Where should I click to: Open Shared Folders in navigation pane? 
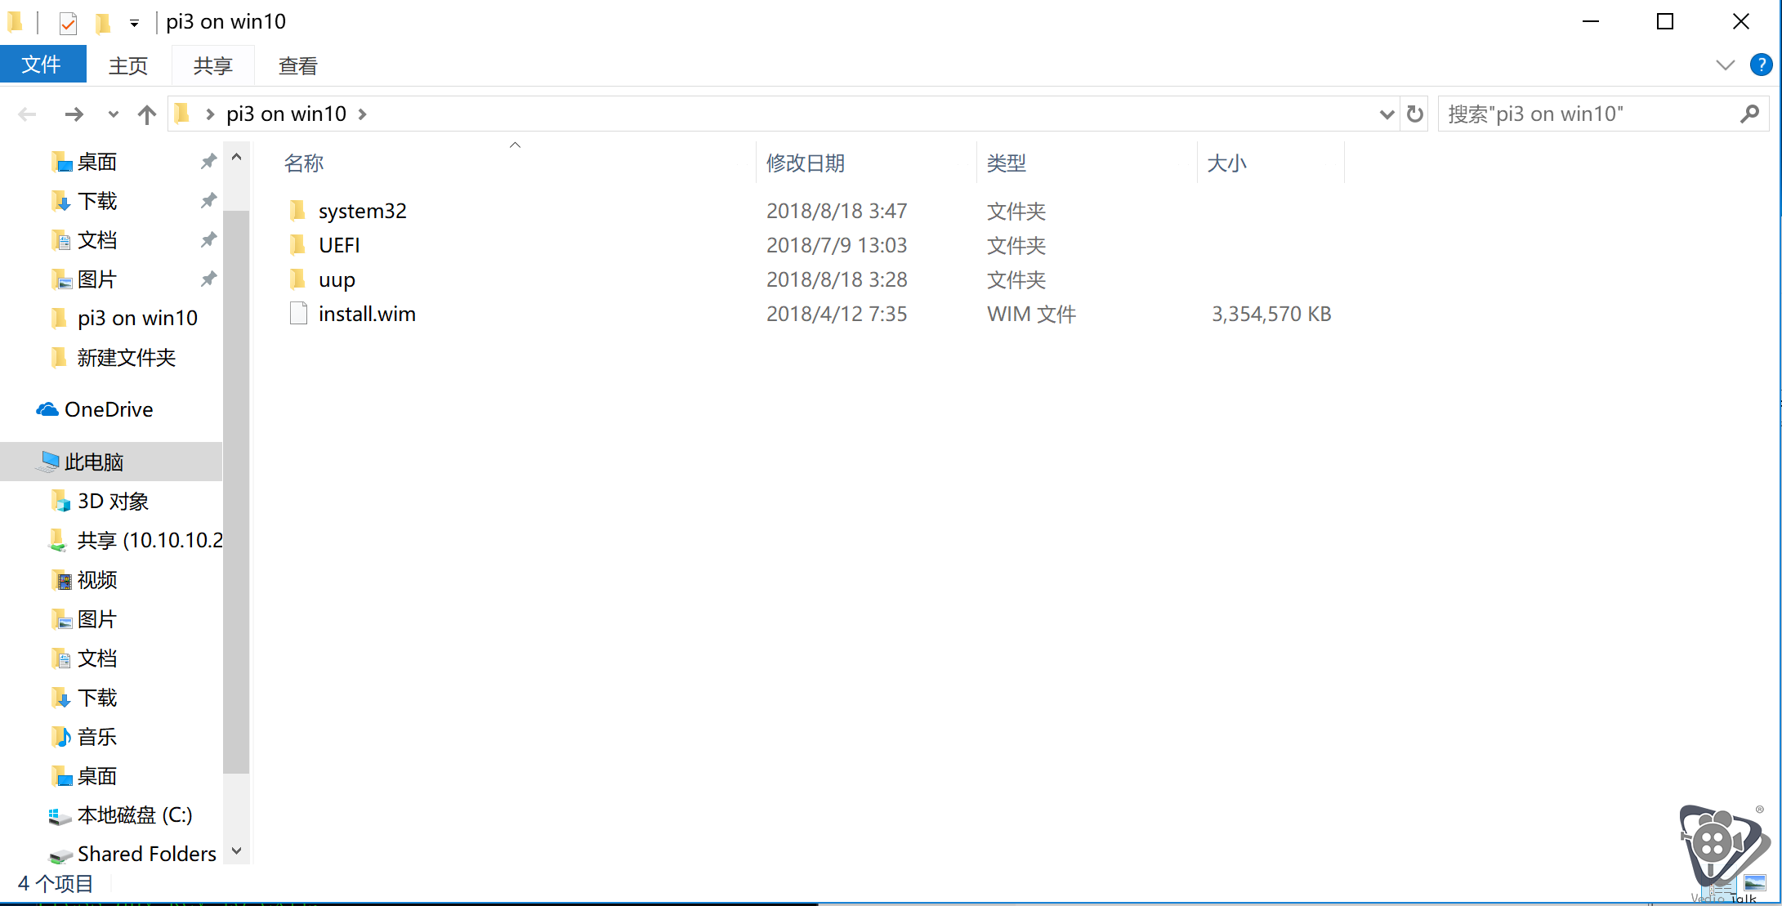tap(147, 854)
